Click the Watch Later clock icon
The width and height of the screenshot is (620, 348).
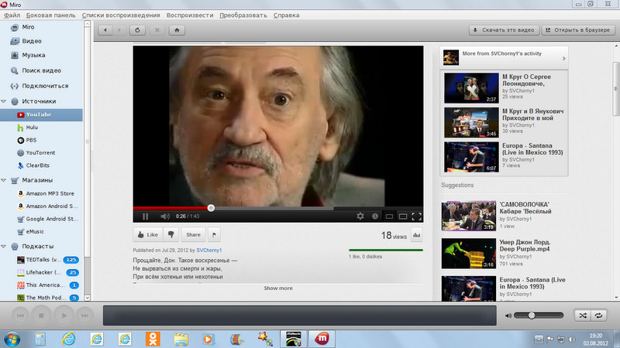point(375,217)
